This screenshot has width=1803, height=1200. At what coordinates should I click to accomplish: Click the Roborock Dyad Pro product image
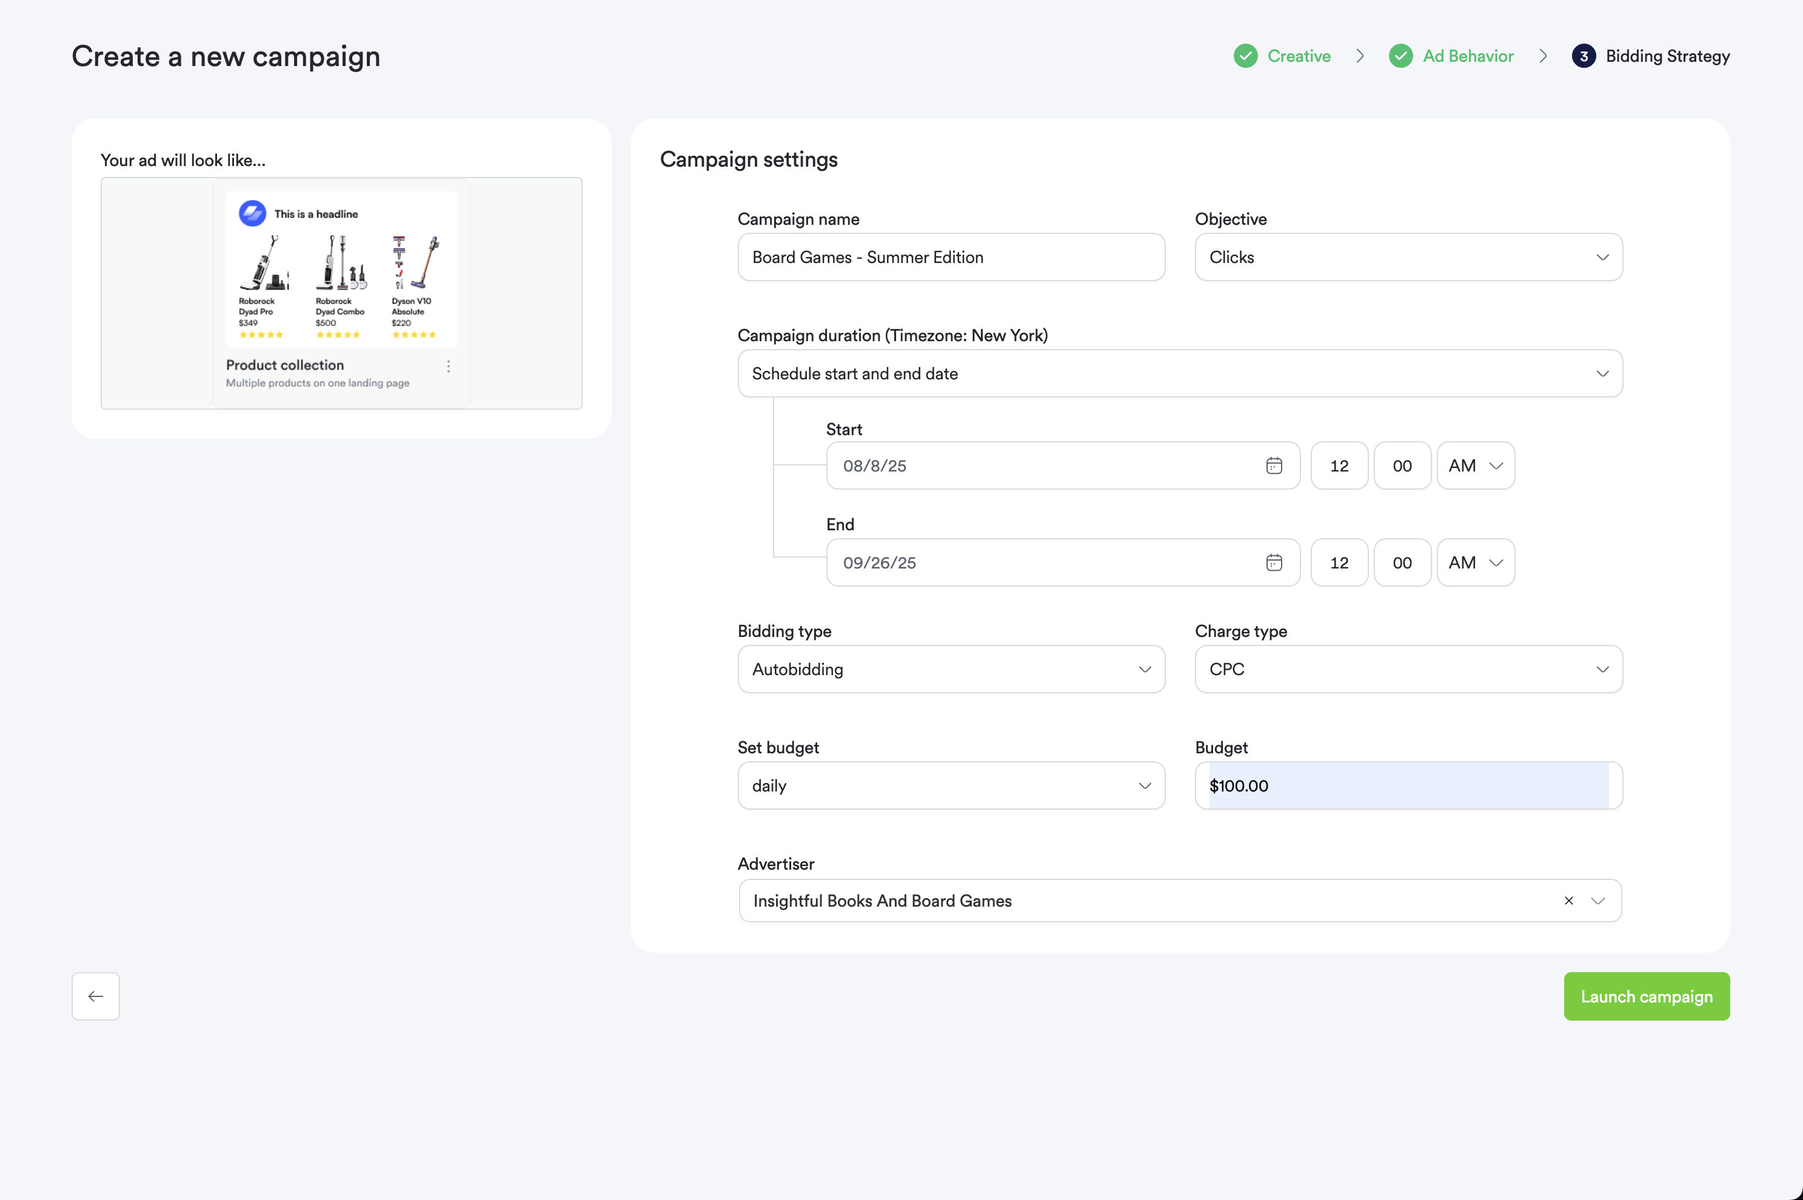265,262
